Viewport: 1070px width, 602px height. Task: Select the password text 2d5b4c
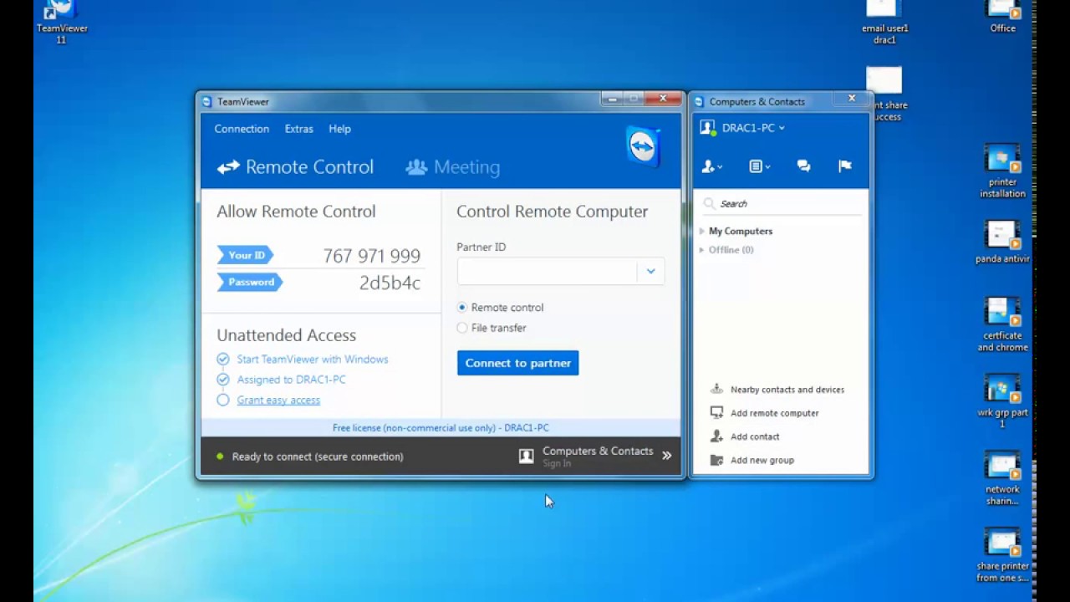click(x=390, y=283)
